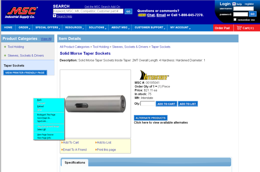The width and height of the screenshot is (260, 172).
Task: Expand the ORDER navigation menu
Action: point(24,28)
